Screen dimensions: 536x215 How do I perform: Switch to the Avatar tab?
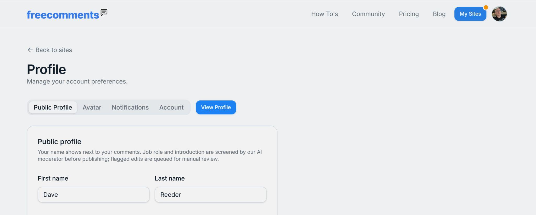[x=92, y=107]
